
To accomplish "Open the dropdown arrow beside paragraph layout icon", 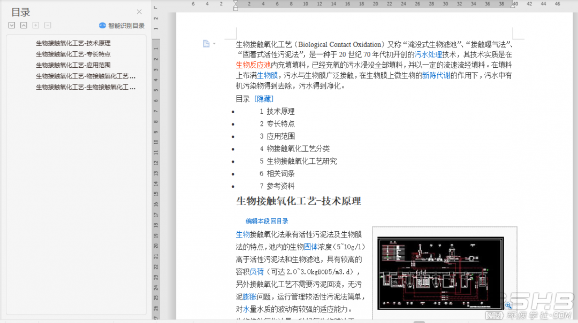I will [x=214, y=44].
